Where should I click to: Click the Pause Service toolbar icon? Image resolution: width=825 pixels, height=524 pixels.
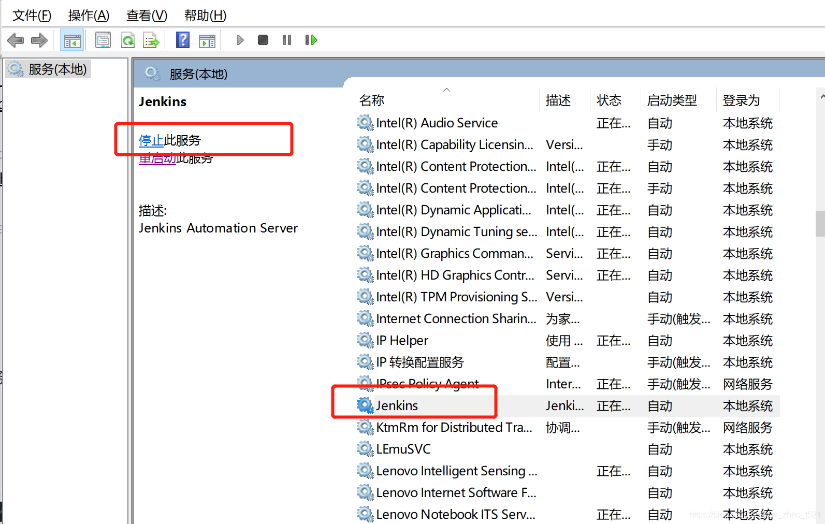tap(287, 40)
